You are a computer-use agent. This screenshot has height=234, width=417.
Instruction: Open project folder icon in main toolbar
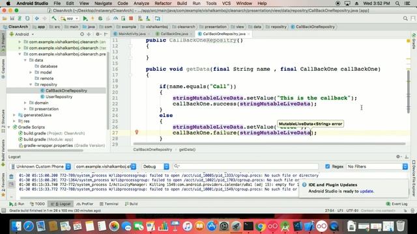(x=5, y=19)
